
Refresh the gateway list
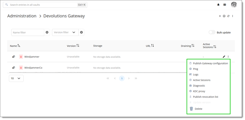228,16
